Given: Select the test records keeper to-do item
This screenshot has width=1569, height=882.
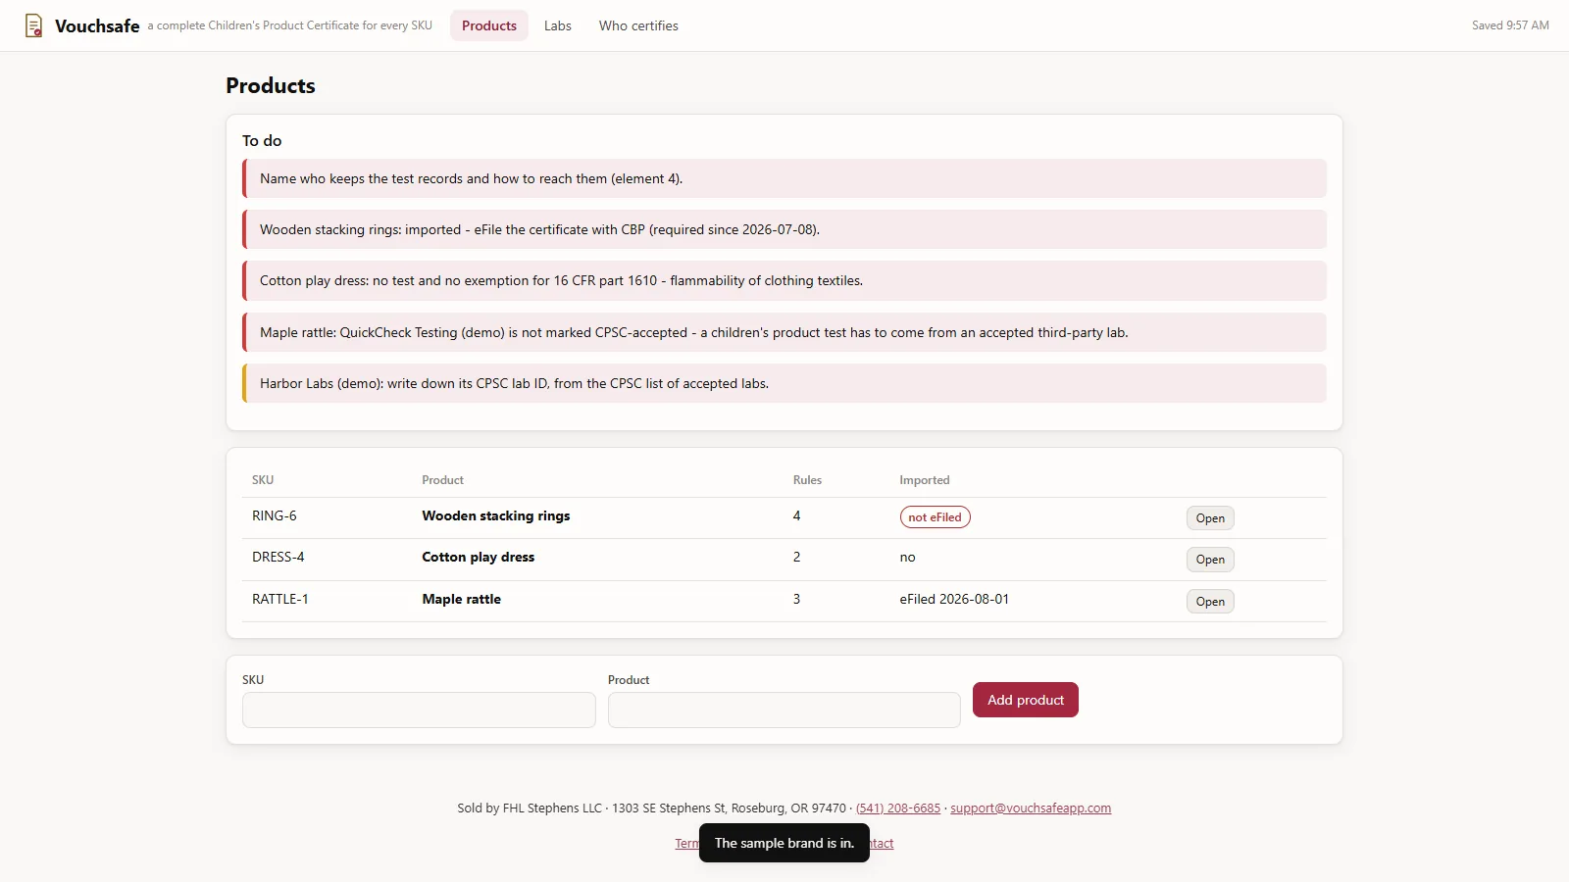Looking at the screenshot, I should tap(784, 178).
